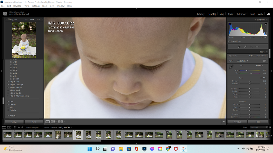Image resolution: width=273 pixels, height=153 pixels.
Task: Collapse the Navigator panel
Action: coord(6,20)
